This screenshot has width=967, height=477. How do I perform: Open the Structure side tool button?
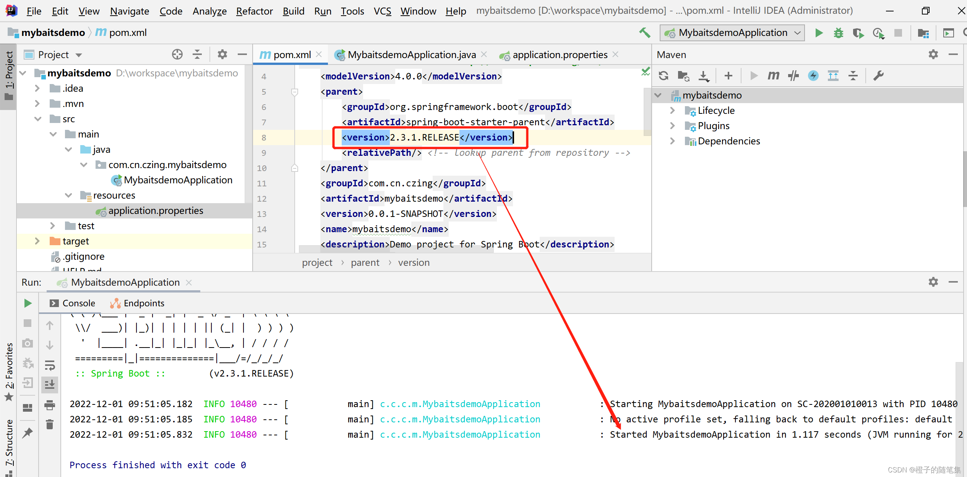pyautogui.click(x=9, y=447)
